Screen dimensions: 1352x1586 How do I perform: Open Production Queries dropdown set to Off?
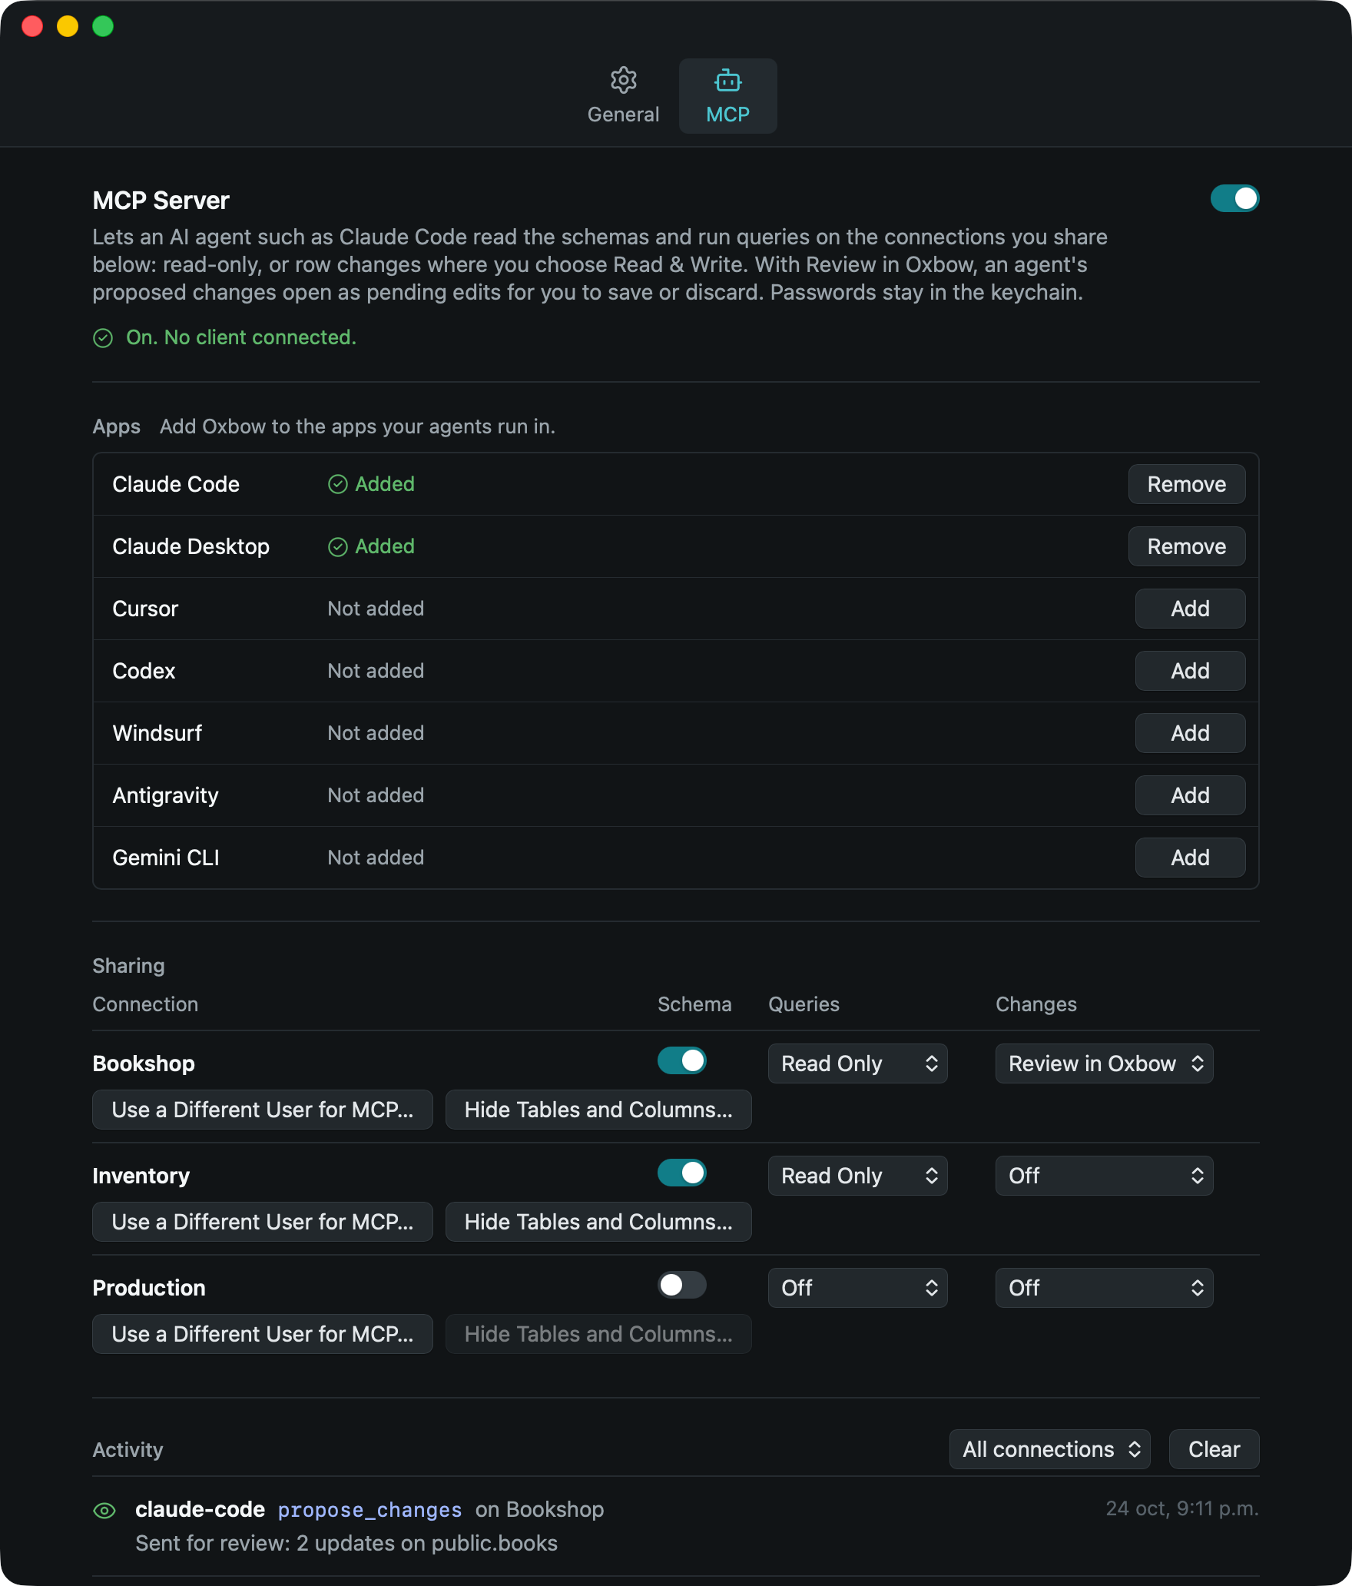pyautogui.click(x=858, y=1288)
